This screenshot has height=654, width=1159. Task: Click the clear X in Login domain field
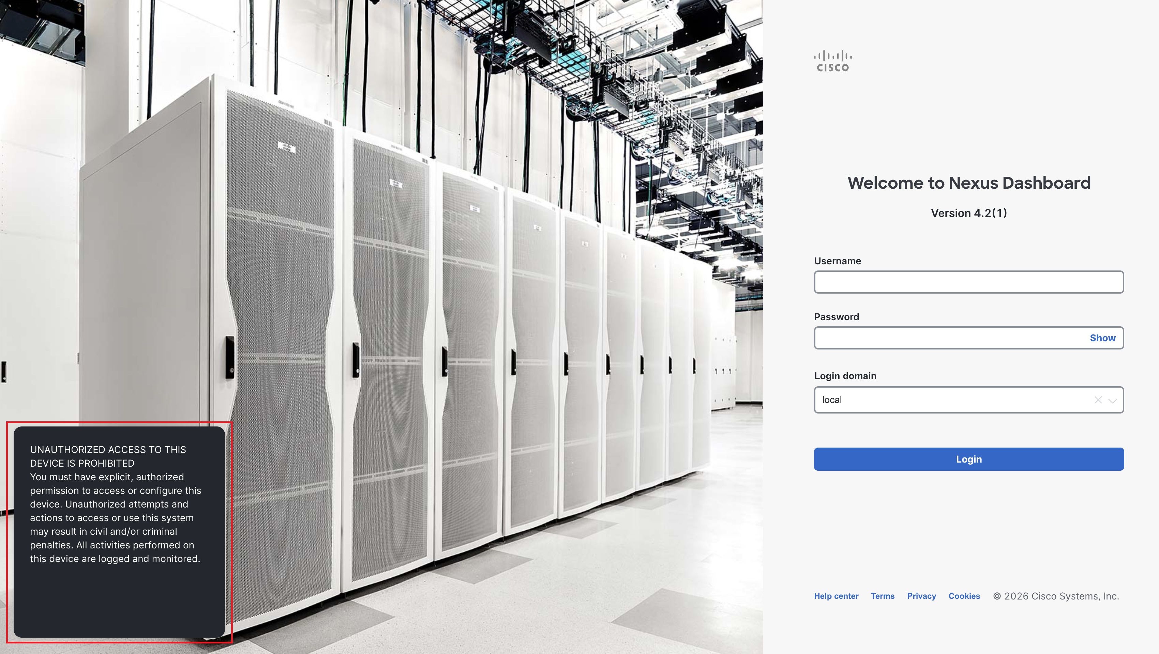(1098, 400)
